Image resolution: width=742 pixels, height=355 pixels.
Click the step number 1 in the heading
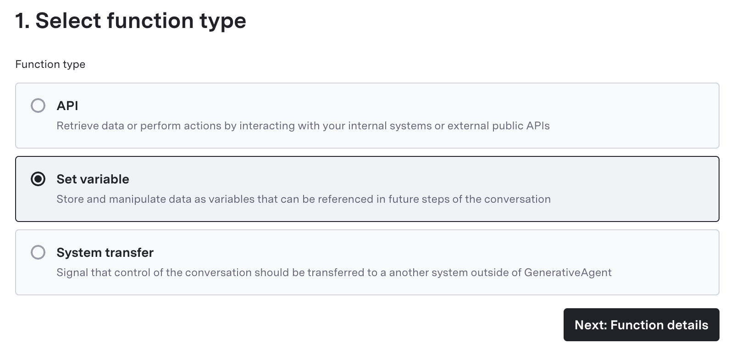click(x=21, y=21)
